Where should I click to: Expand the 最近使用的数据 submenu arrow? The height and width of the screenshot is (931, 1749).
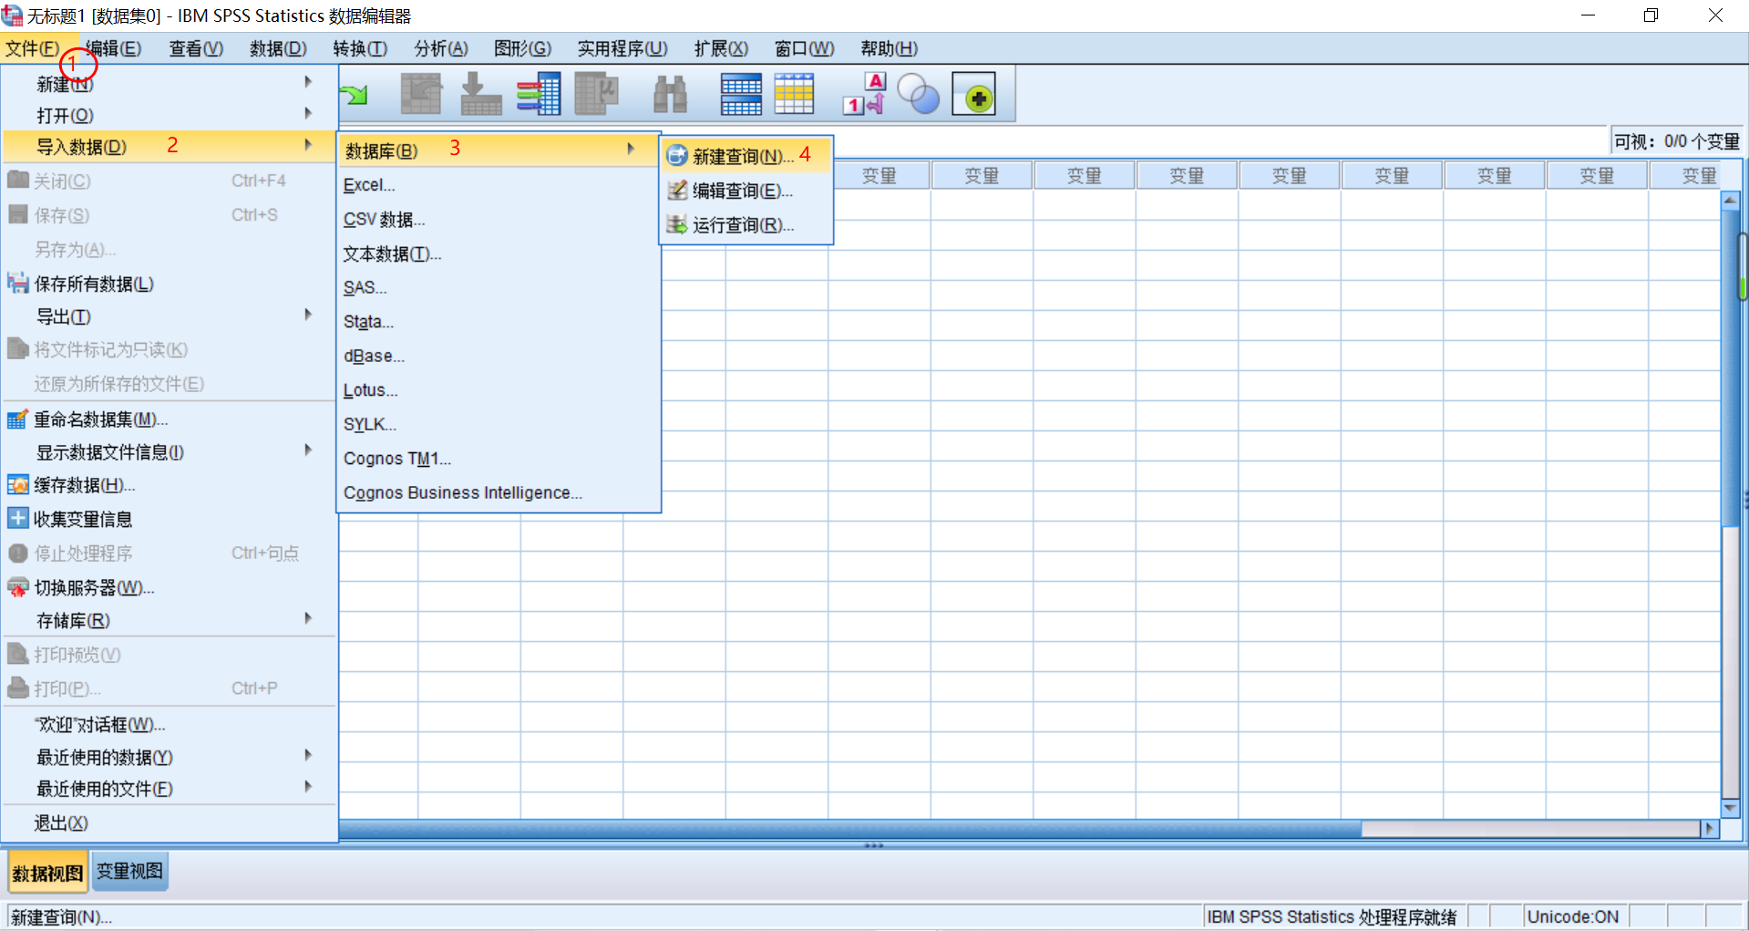click(308, 755)
